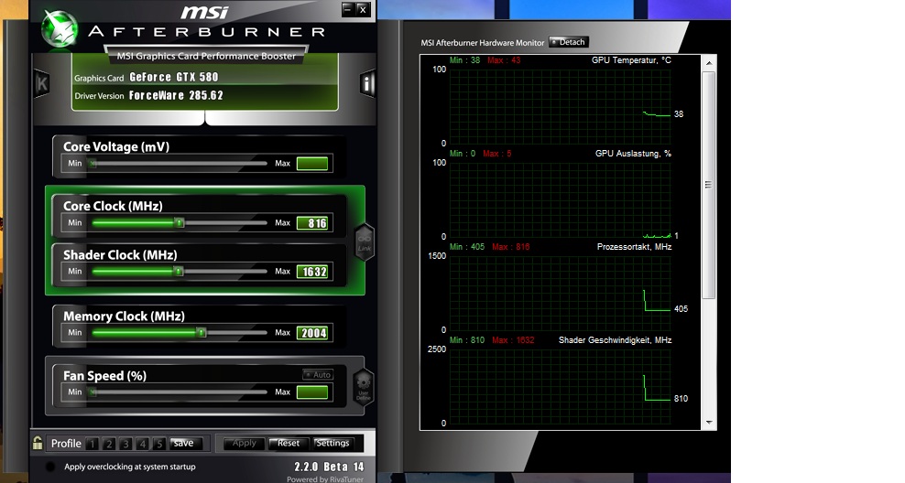The width and height of the screenshot is (905, 483).
Task: Click the Memory Clock Min label
Action: [75, 333]
